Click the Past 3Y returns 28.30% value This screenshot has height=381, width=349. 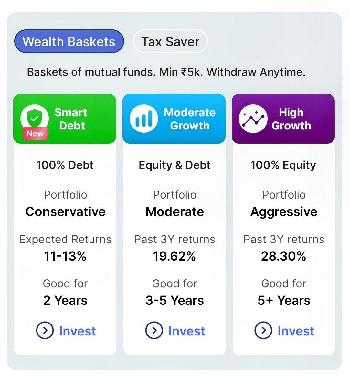pyautogui.click(x=283, y=256)
